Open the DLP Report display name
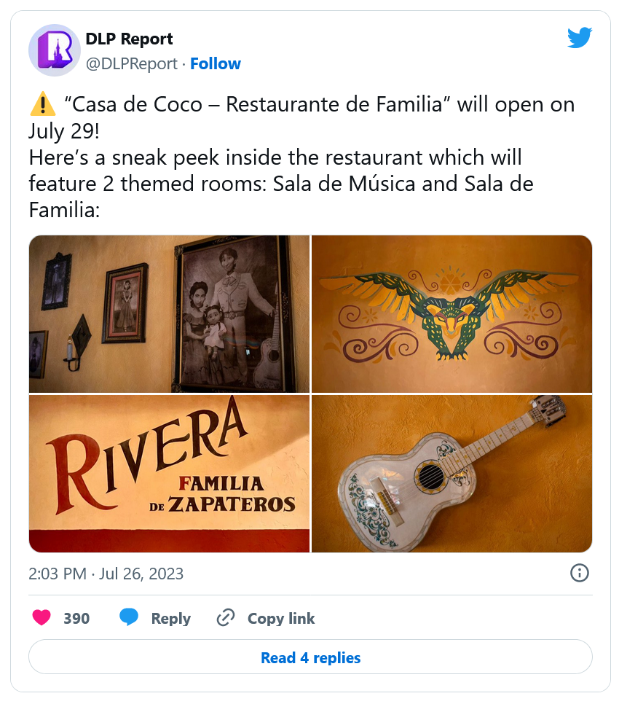Viewport: 619px width, 704px height. (129, 39)
